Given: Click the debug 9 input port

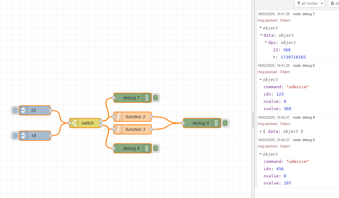Looking at the screenshot, I should coord(183,123).
